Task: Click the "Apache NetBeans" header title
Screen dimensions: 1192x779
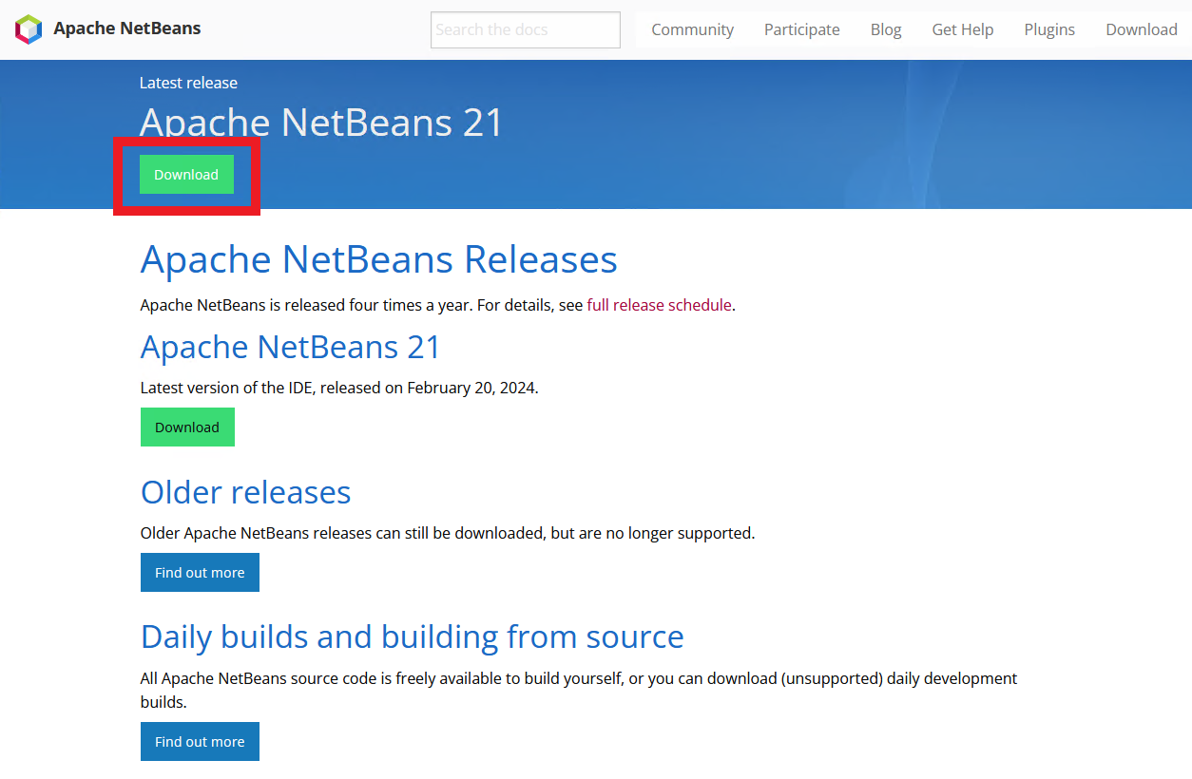Action: [x=126, y=28]
